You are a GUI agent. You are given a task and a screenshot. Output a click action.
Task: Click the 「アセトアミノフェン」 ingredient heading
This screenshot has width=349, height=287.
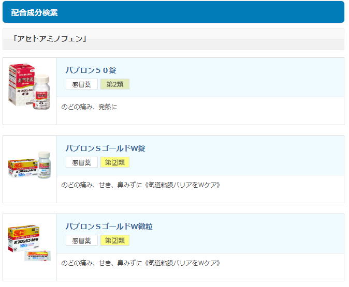pyautogui.click(x=49, y=39)
